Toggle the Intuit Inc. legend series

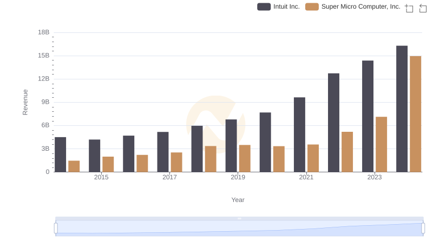click(x=278, y=6)
